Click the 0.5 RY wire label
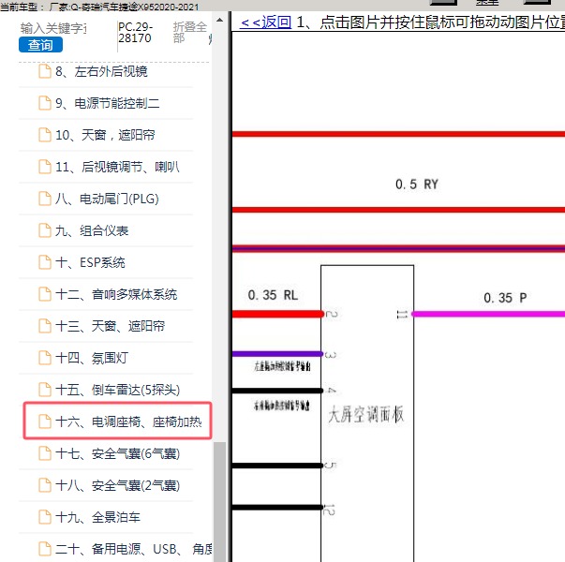565x562 pixels. click(x=417, y=185)
